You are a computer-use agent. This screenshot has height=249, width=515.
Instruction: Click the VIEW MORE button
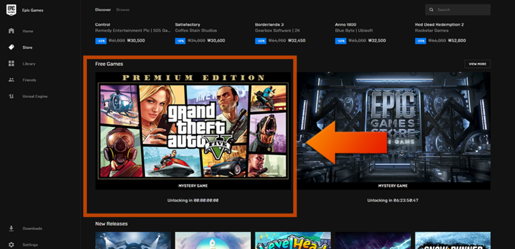477,64
